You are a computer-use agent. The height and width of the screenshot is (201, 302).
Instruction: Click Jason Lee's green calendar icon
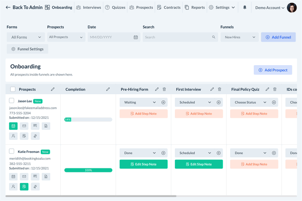click(13, 126)
